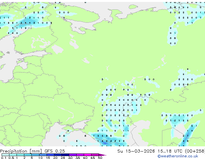The image size is (205, 159).
Task: Click legend value "0.5"
Action: click(x=11, y=158)
